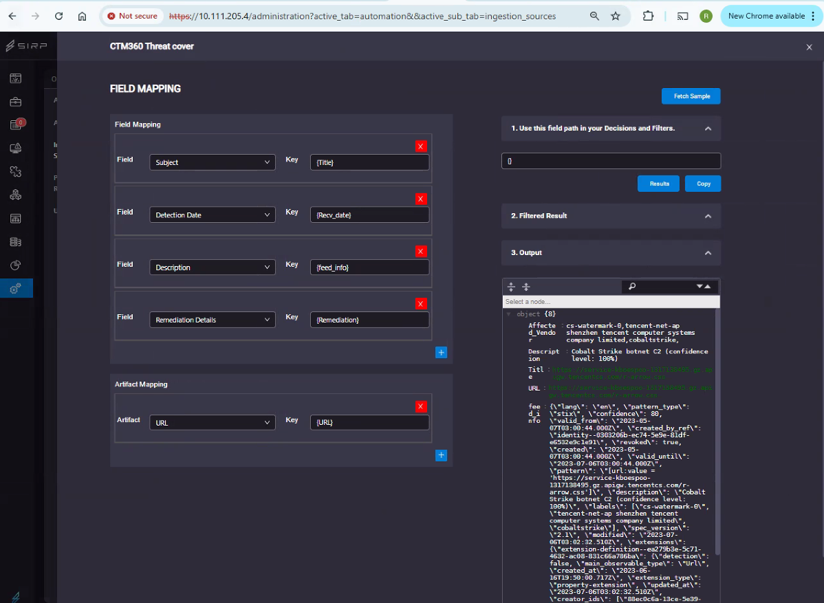The width and height of the screenshot is (824, 603).
Task: Click the green Title value link in output
Action: click(632, 373)
